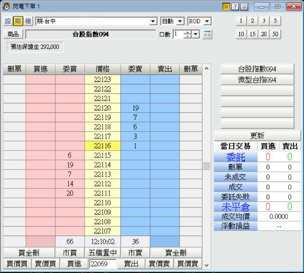Click price cell 22107
Viewport: 304px width, 273px height.
tap(102, 231)
